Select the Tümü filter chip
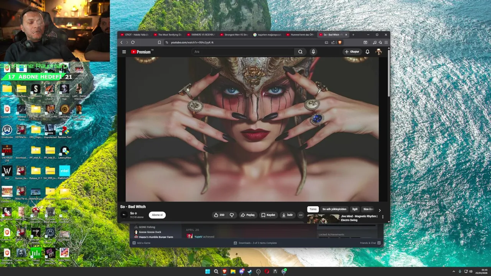Viewport: 491px width, 276px height. pyautogui.click(x=313, y=209)
